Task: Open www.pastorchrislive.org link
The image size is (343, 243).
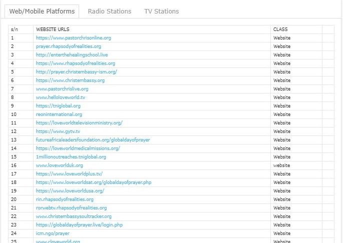Action: pos(62,89)
